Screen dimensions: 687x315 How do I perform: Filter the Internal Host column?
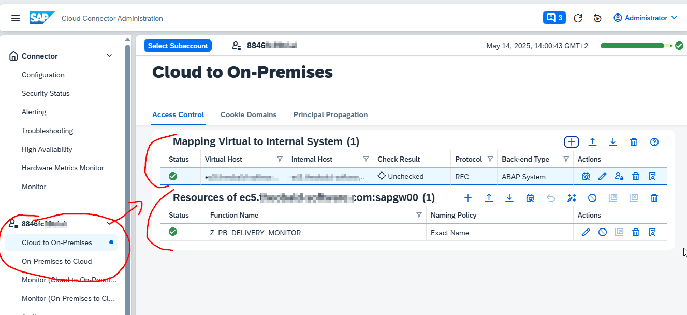[366, 159]
